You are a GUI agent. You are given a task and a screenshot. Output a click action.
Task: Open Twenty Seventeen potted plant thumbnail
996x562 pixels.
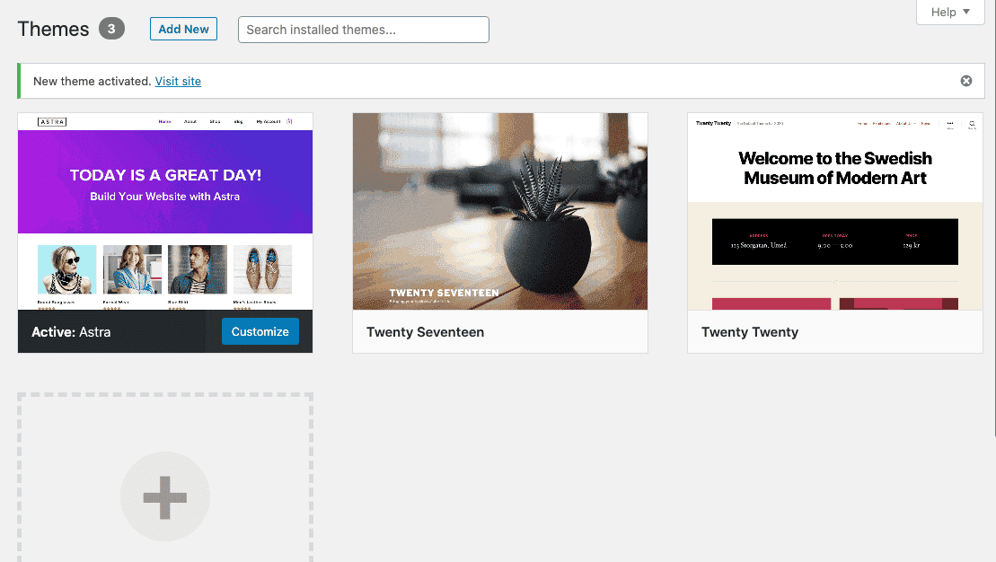(499, 211)
